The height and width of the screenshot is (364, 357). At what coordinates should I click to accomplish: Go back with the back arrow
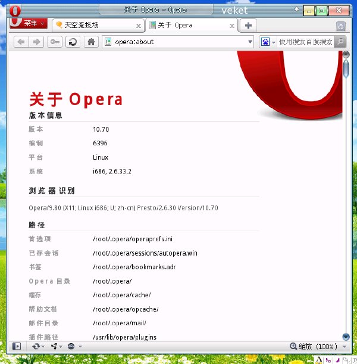pos(21,42)
